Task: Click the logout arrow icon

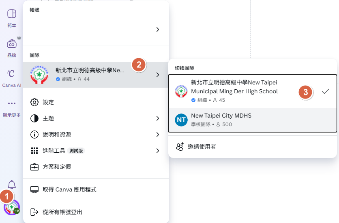Action: [34, 212]
